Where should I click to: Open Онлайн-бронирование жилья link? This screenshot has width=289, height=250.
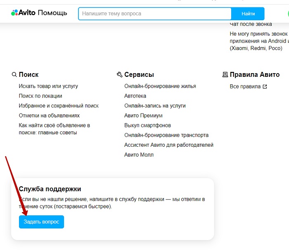(x=160, y=86)
